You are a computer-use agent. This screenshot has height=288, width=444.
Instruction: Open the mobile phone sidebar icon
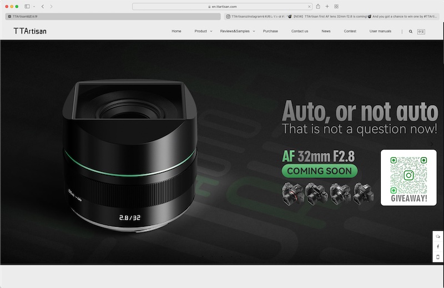point(438,257)
